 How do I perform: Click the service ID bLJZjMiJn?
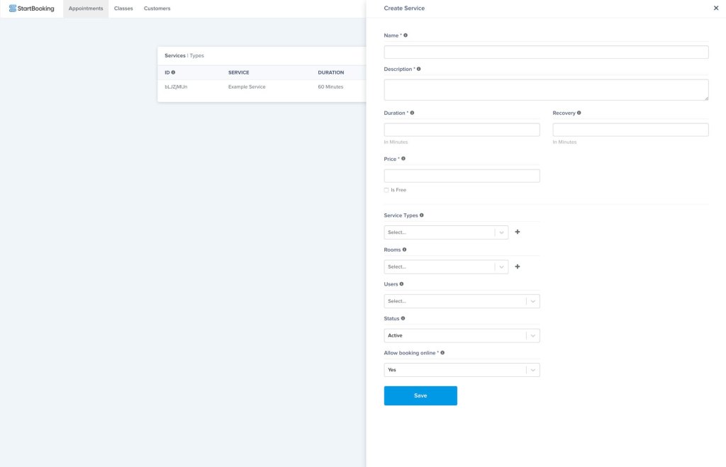(x=176, y=87)
